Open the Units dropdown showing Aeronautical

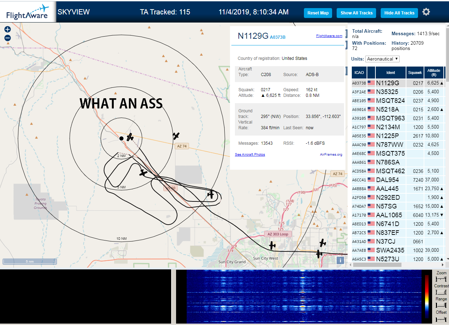[x=382, y=59]
